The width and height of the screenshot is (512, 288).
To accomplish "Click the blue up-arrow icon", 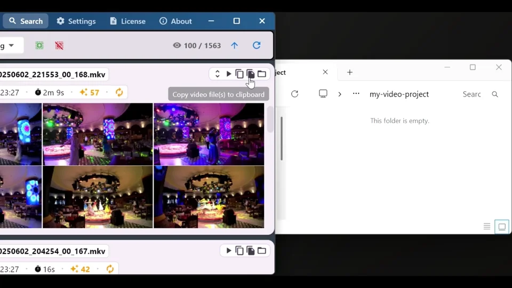I will tap(234, 45).
